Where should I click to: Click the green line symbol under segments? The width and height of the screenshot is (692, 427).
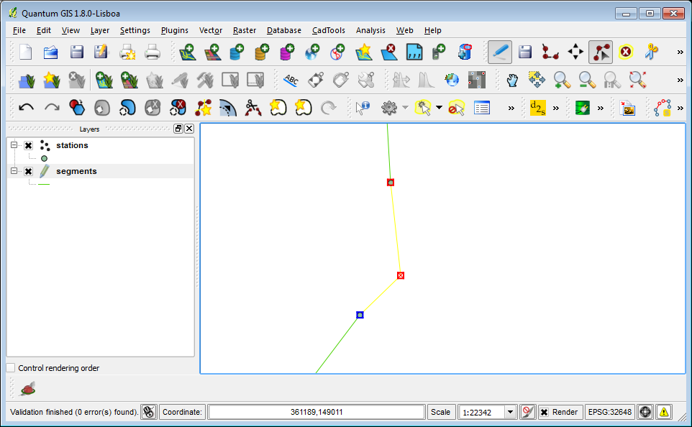point(43,183)
